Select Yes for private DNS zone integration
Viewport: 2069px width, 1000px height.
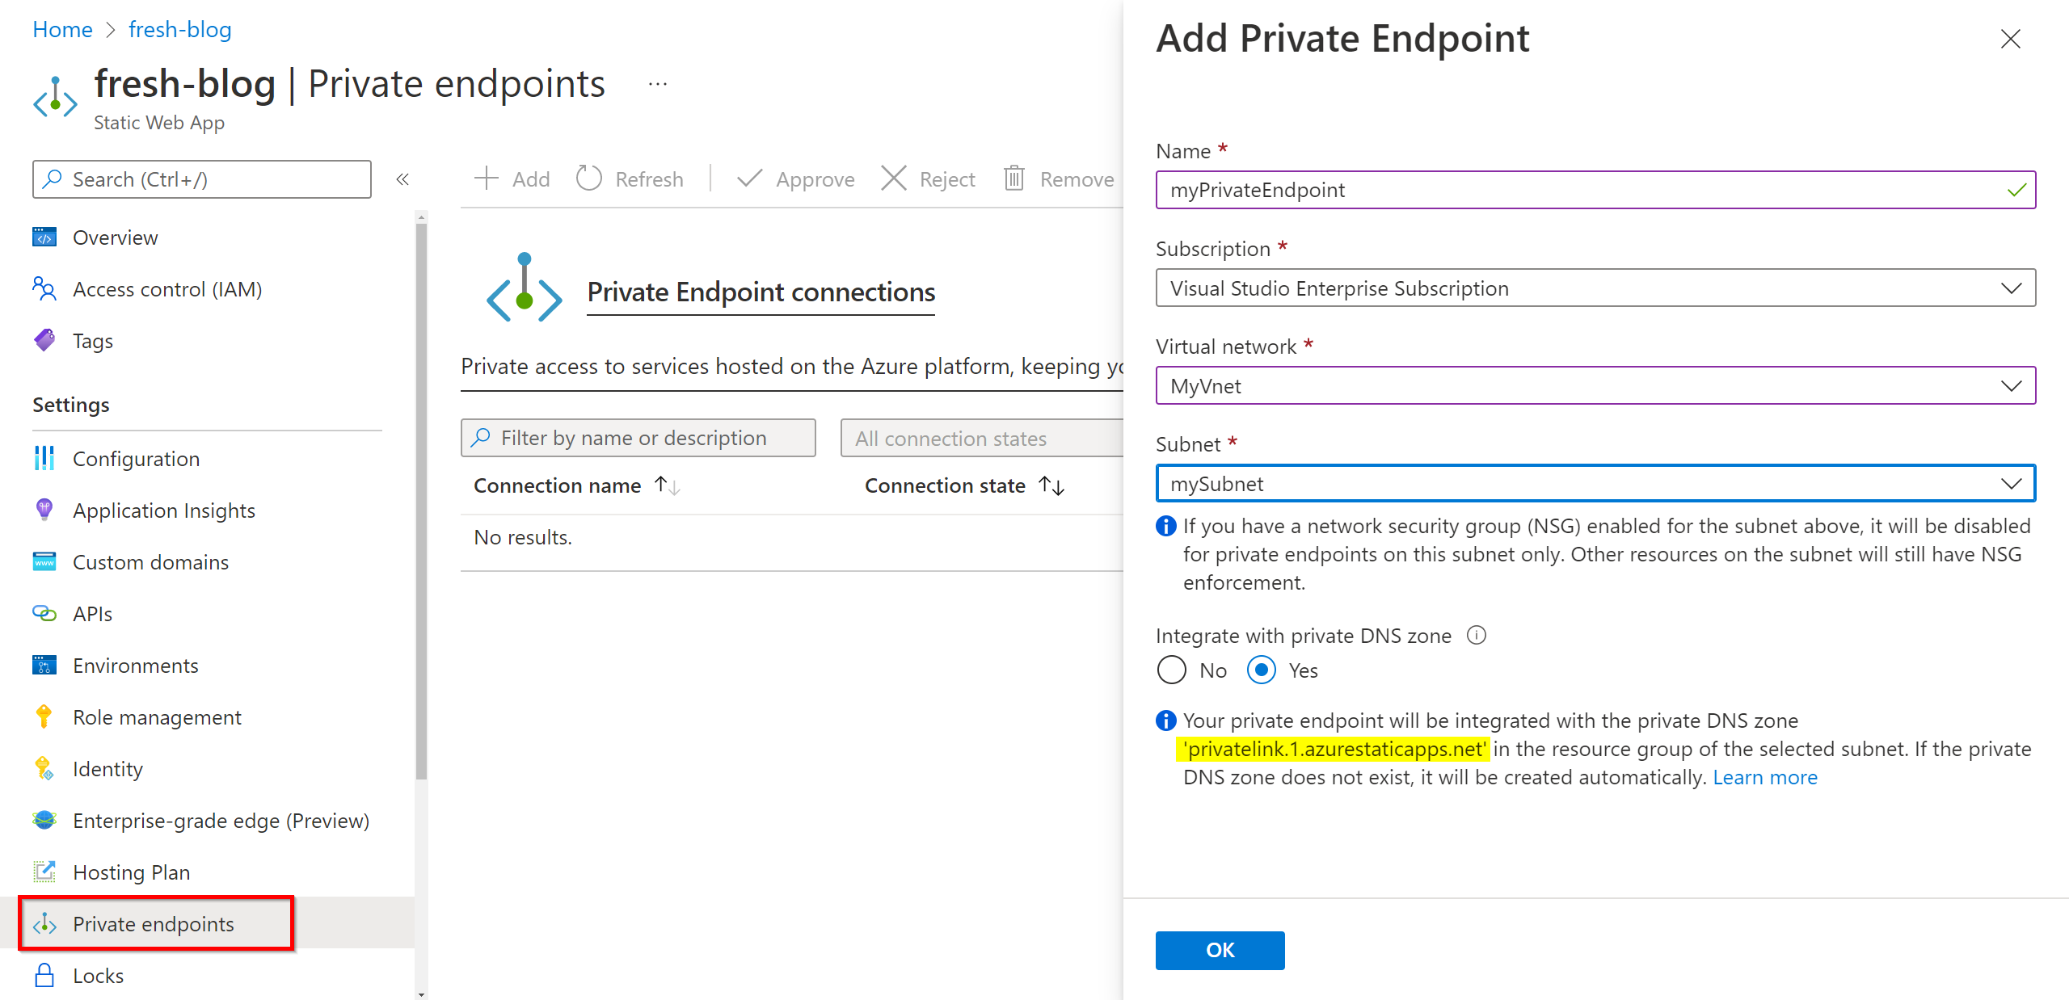click(x=1261, y=670)
